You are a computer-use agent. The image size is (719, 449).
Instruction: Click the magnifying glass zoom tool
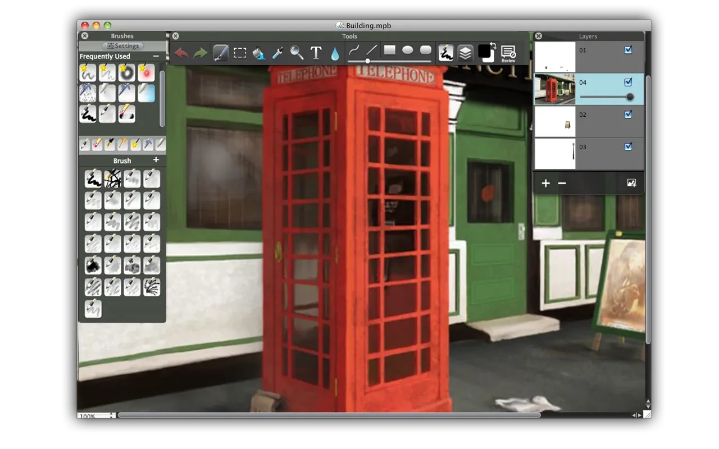coord(297,53)
